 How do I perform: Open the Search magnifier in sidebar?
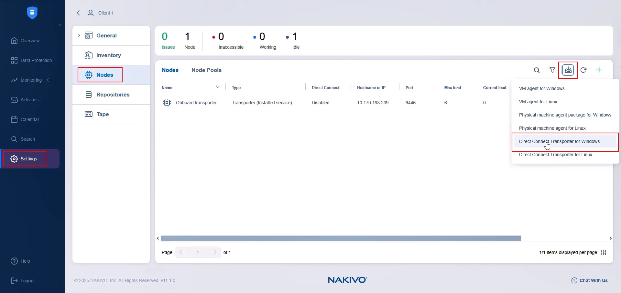[x=14, y=139]
